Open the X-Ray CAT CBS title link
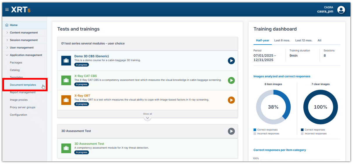The height and width of the screenshot is (164, 353). coord(85,76)
